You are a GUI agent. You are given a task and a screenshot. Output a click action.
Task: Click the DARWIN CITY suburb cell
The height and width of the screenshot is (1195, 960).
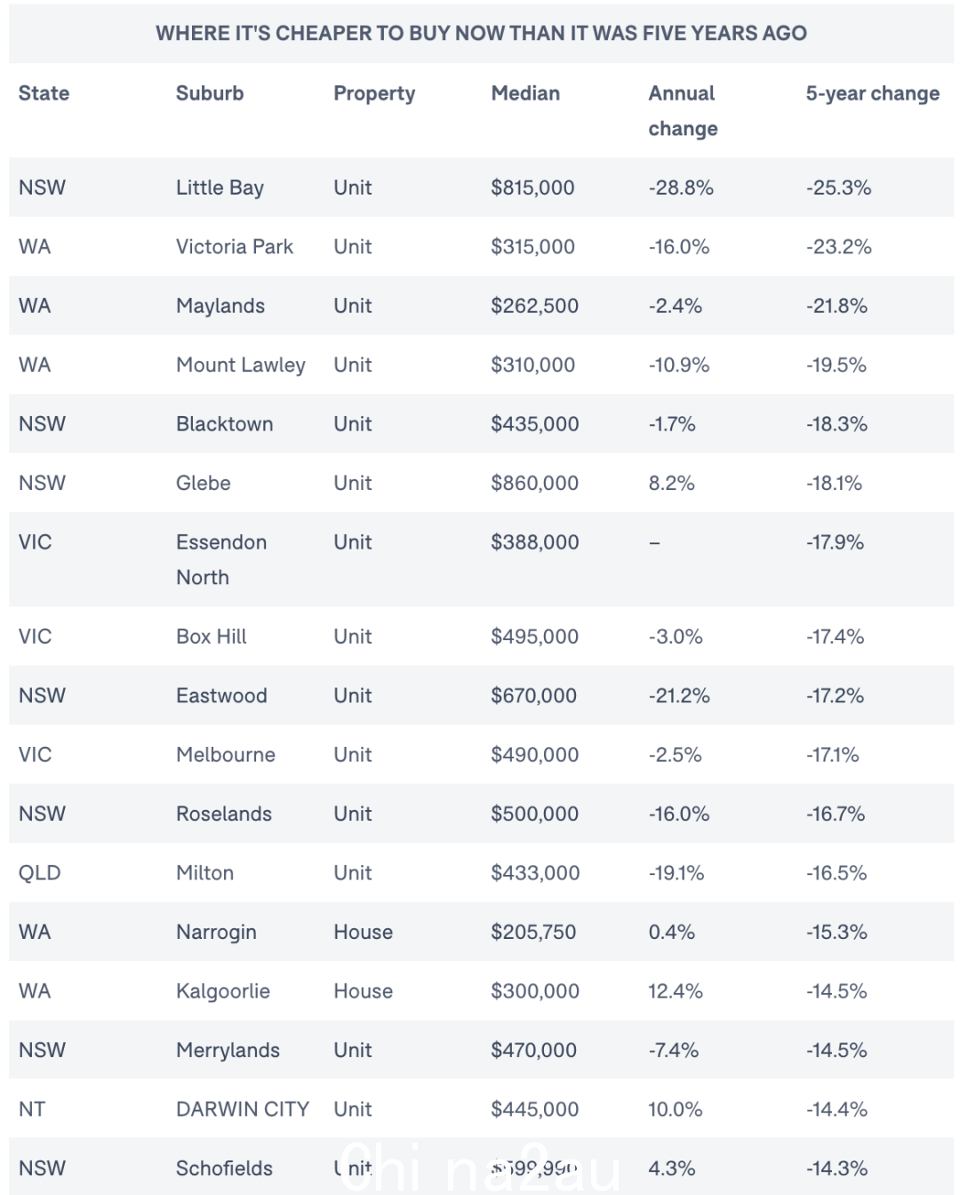[243, 1109]
